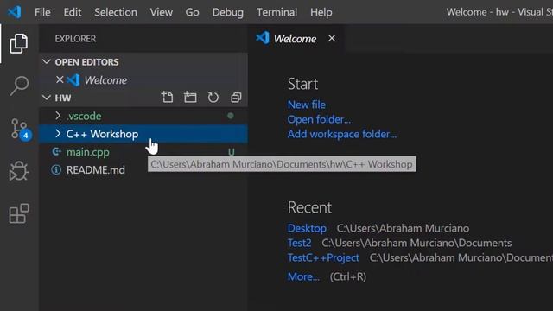Viewport: 553px width, 311px height.
Task: Open the recent Test2 folder link
Action: pyautogui.click(x=300, y=243)
